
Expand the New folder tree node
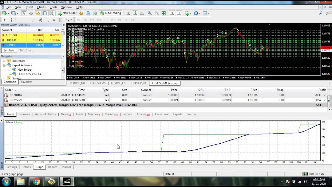pyautogui.click(x=9, y=70)
